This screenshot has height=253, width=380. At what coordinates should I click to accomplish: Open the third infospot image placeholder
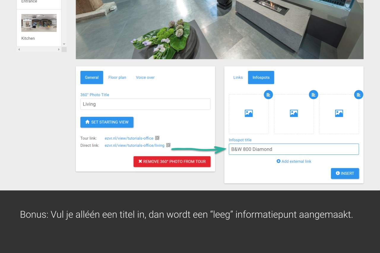pyautogui.click(x=339, y=114)
